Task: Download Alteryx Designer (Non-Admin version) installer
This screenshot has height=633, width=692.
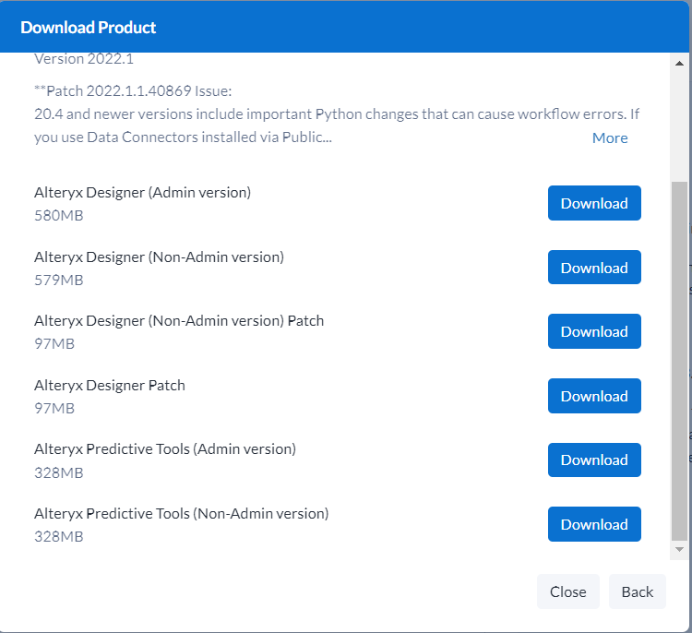Action: 593,269
